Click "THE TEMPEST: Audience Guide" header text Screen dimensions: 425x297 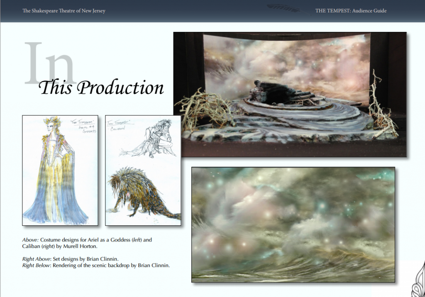[x=351, y=11]
